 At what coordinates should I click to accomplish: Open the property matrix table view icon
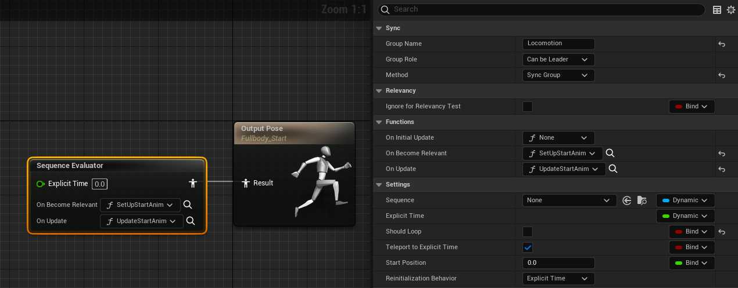pos(717,10)
